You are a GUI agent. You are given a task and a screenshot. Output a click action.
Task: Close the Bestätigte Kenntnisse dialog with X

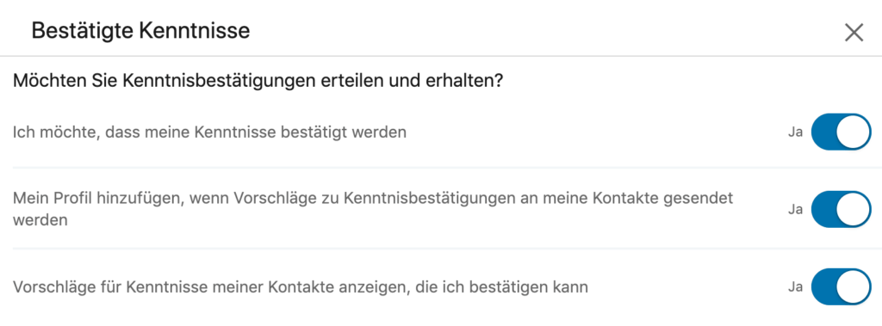click(x=854, y=34)
